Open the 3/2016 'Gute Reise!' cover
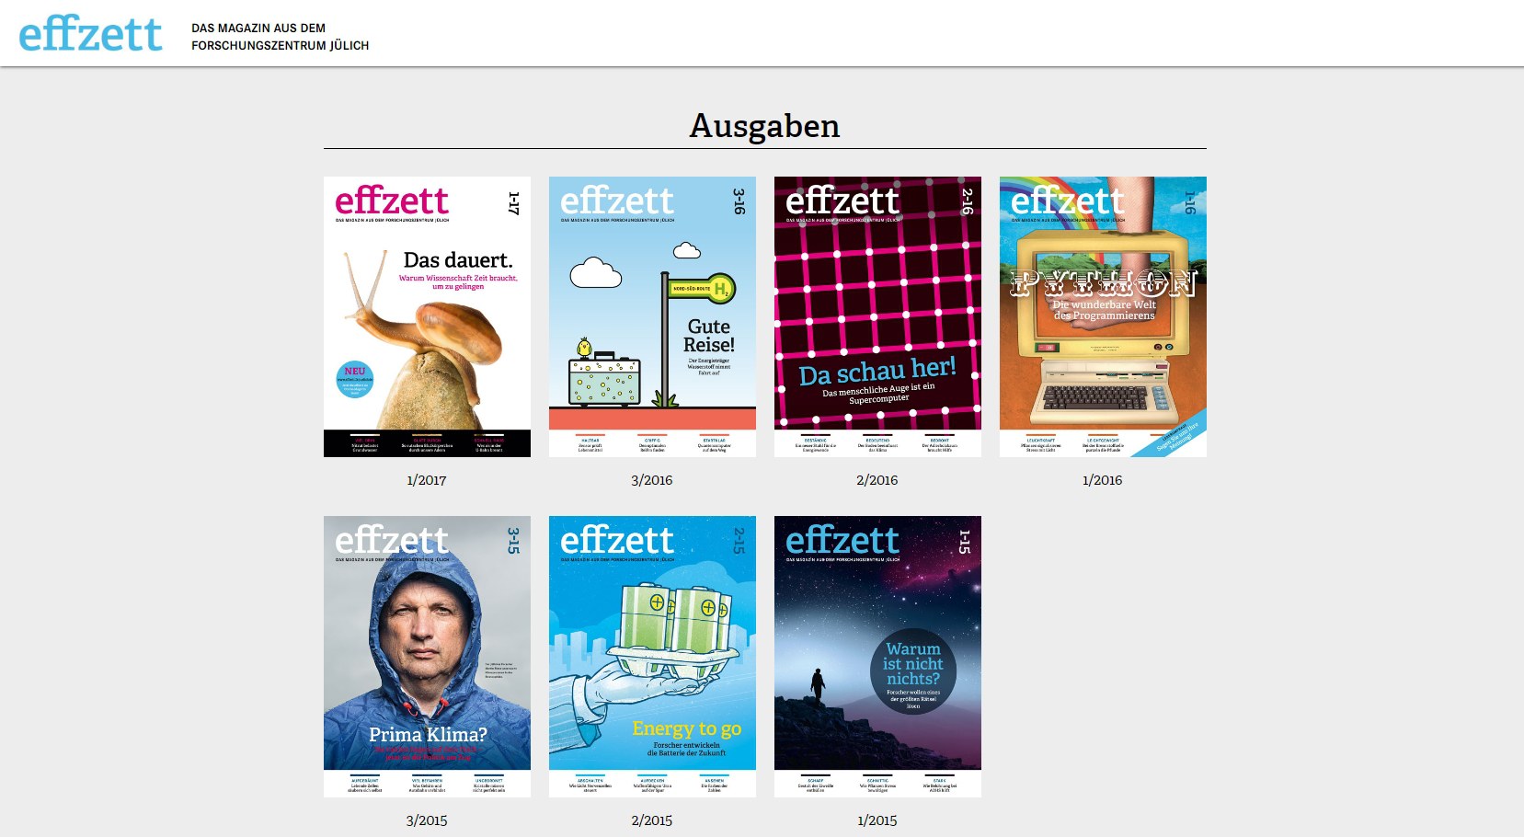The image size is (1524, 837). 652,316
